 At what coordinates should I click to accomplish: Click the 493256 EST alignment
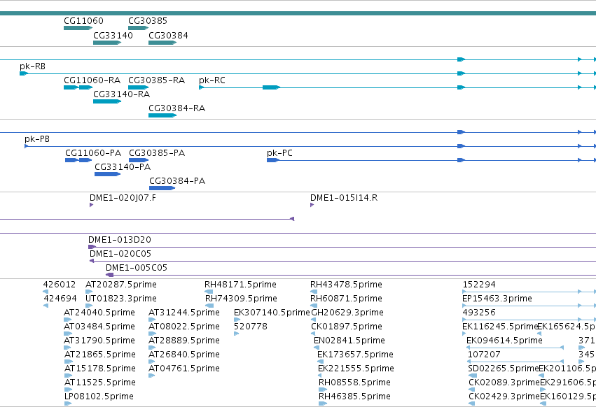pyautogui.click(x=529, y=320)
